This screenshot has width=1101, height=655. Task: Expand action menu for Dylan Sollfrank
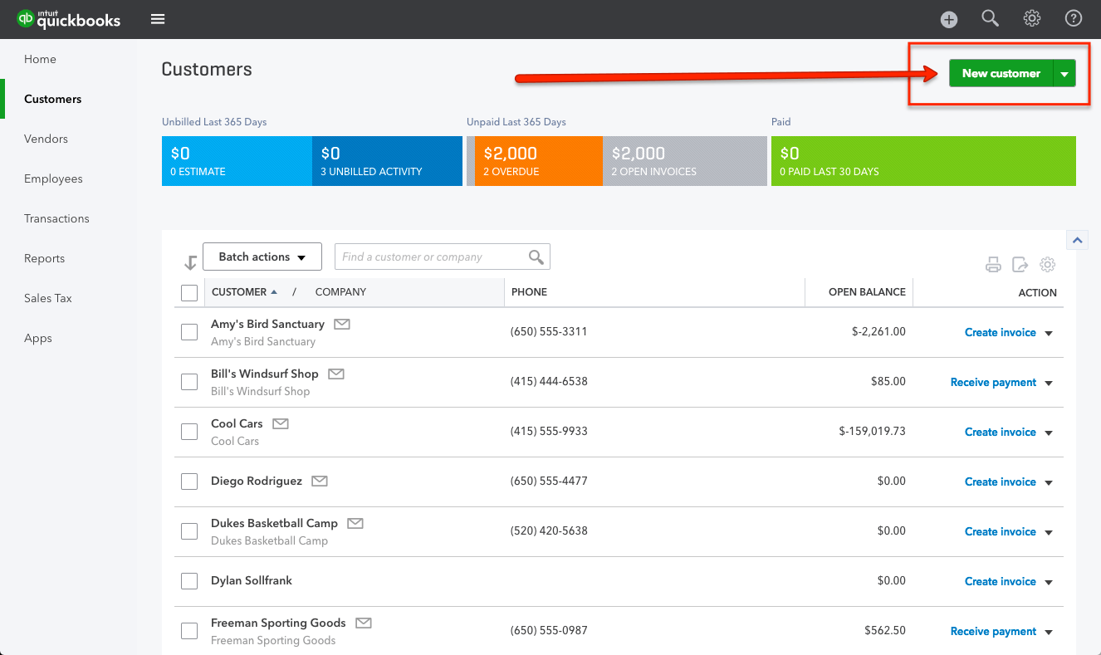1049,582
